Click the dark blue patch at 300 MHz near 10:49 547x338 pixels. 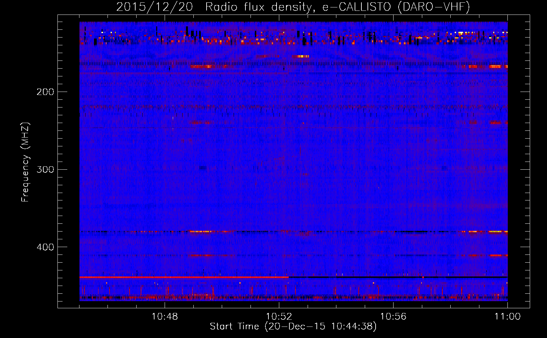point(203,168)
